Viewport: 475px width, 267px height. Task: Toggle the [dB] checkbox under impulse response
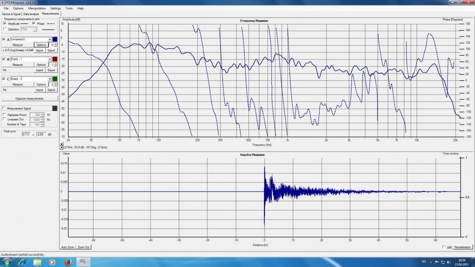444,248
